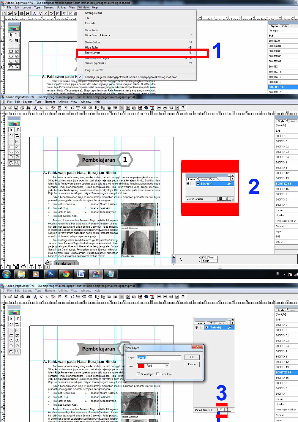This screenshot has width=298, height=422.
Task: Toggle the eye icon in the bottom screenshot Layers palette
Action: tap(196, 327)
